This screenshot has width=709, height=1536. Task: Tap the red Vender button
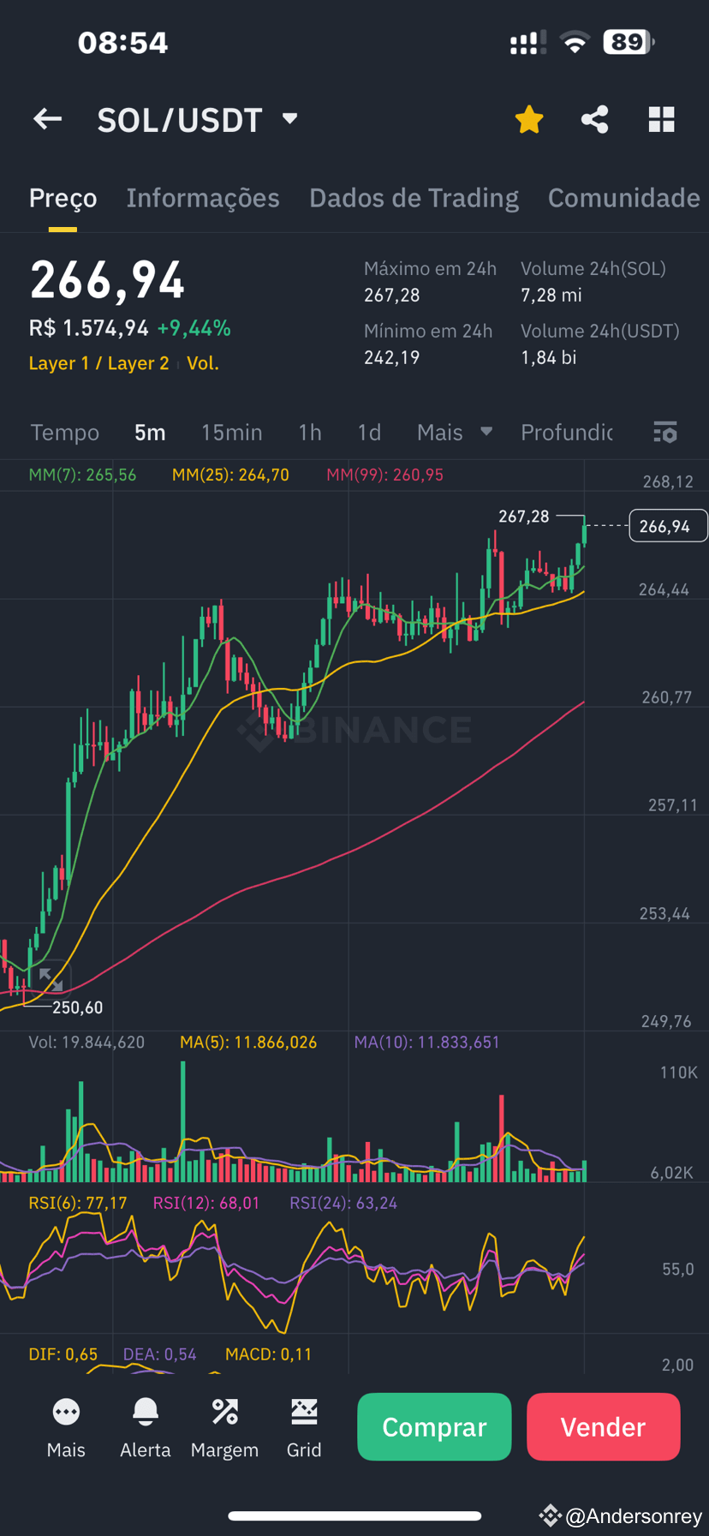click(604, 1426)
